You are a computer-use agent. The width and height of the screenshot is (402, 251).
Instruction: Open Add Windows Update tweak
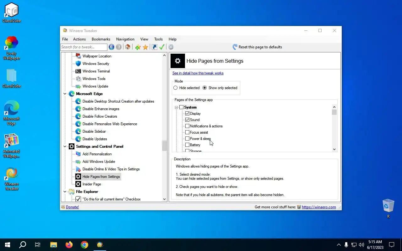pyautogui.click(x=99, y=162)
